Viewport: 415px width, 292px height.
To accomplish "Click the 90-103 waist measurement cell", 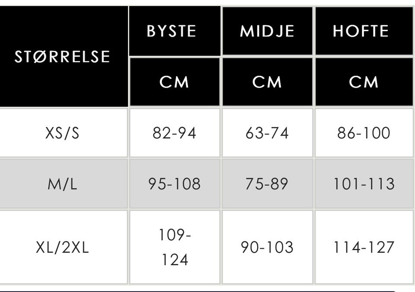I will pos(267,248).
